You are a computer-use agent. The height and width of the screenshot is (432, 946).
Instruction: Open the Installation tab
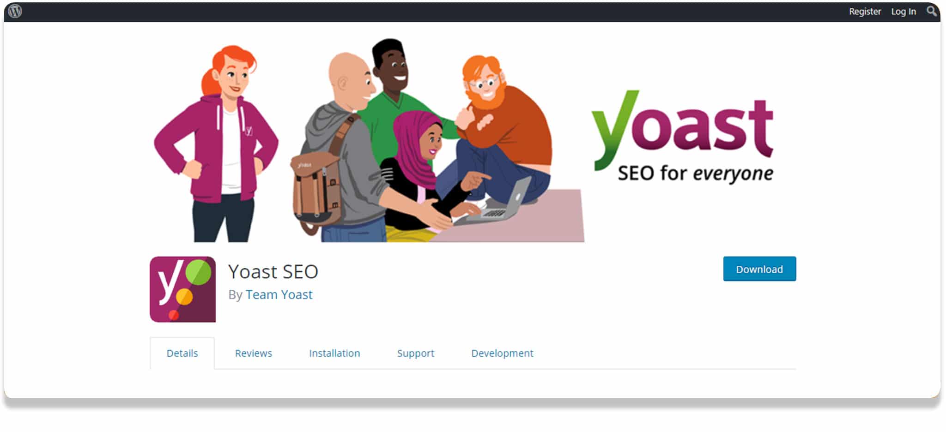(x=334, y=353)
